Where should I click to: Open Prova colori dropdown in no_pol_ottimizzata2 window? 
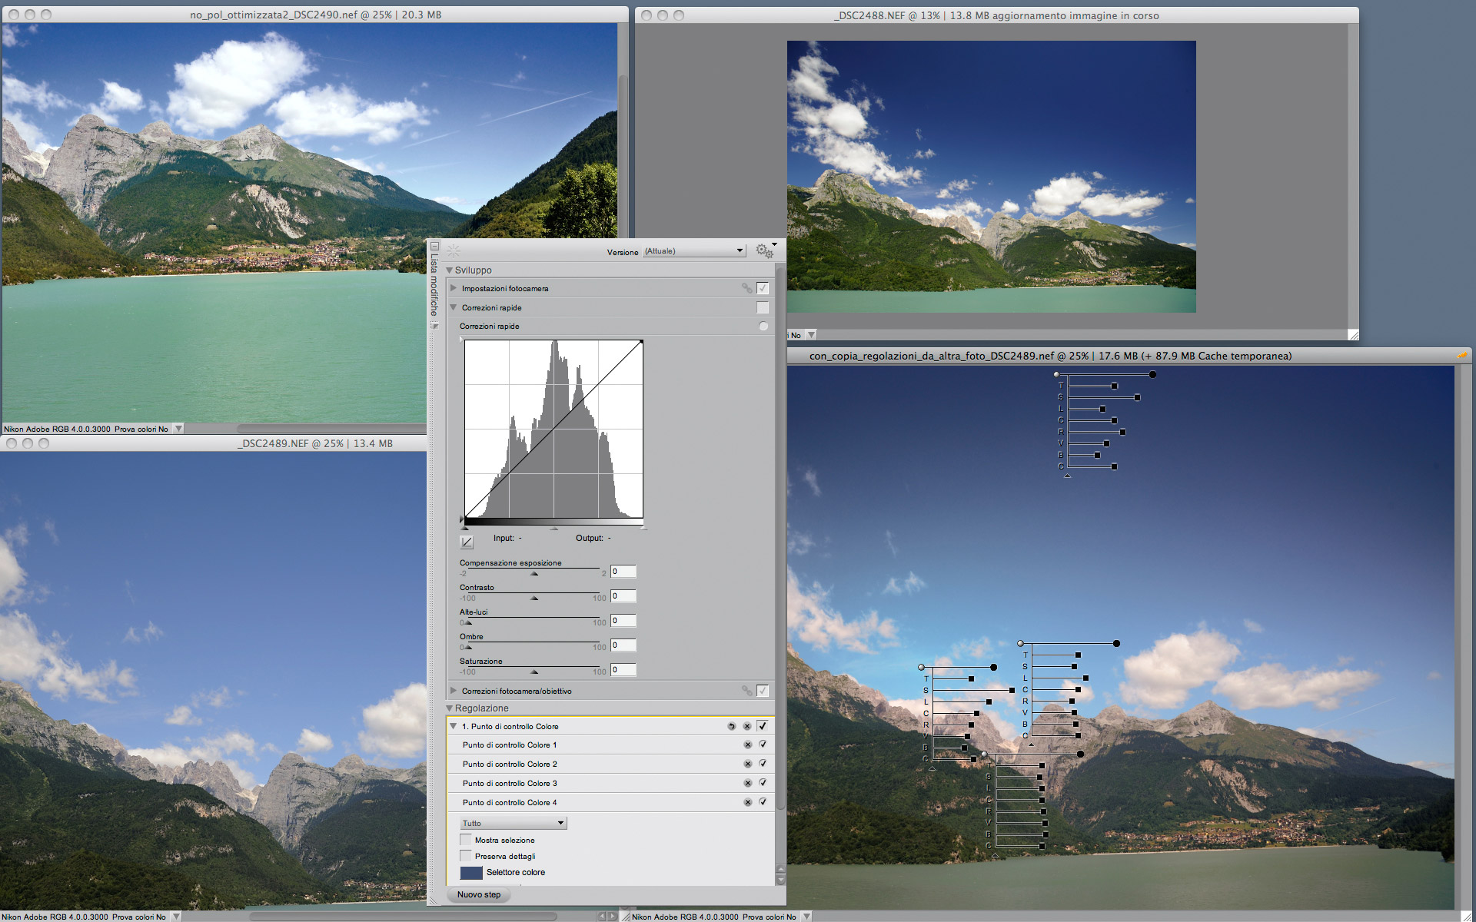click(178, 429)
